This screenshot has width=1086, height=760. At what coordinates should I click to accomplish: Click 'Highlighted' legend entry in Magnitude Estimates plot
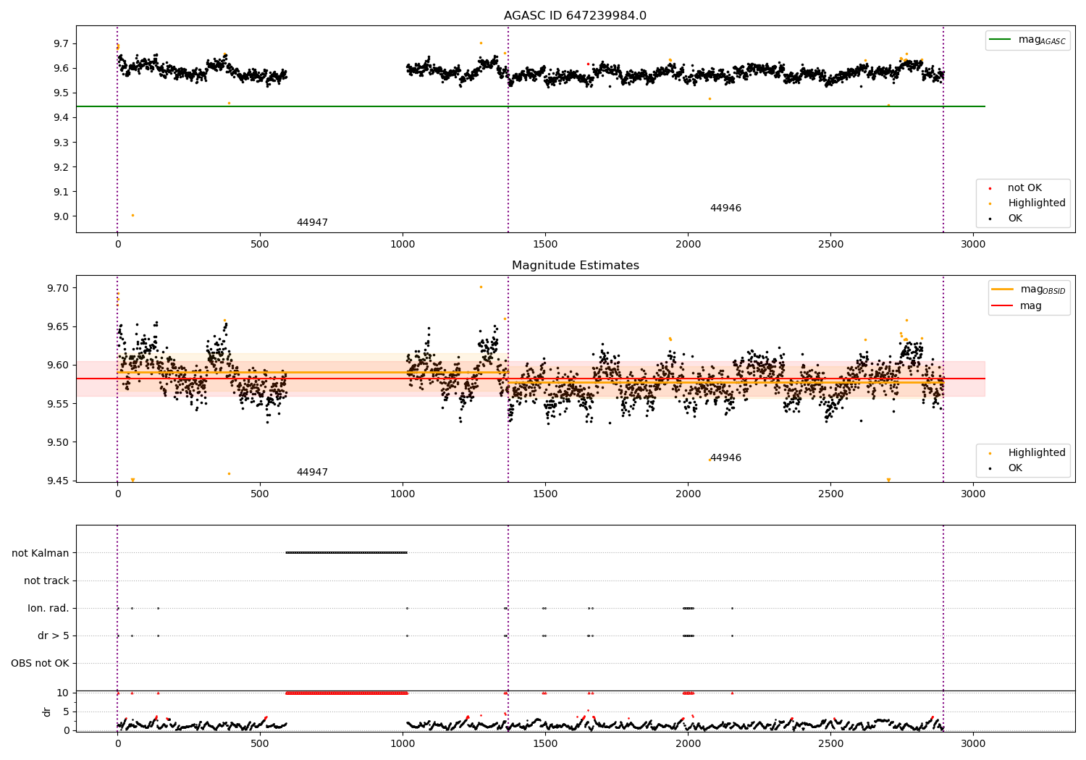1028,453
